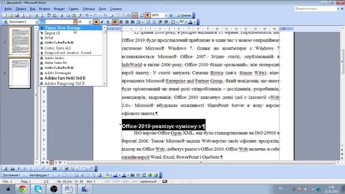Screen dimensions: 345x194
Task: Open the shadow style icon
Action: 150,175
